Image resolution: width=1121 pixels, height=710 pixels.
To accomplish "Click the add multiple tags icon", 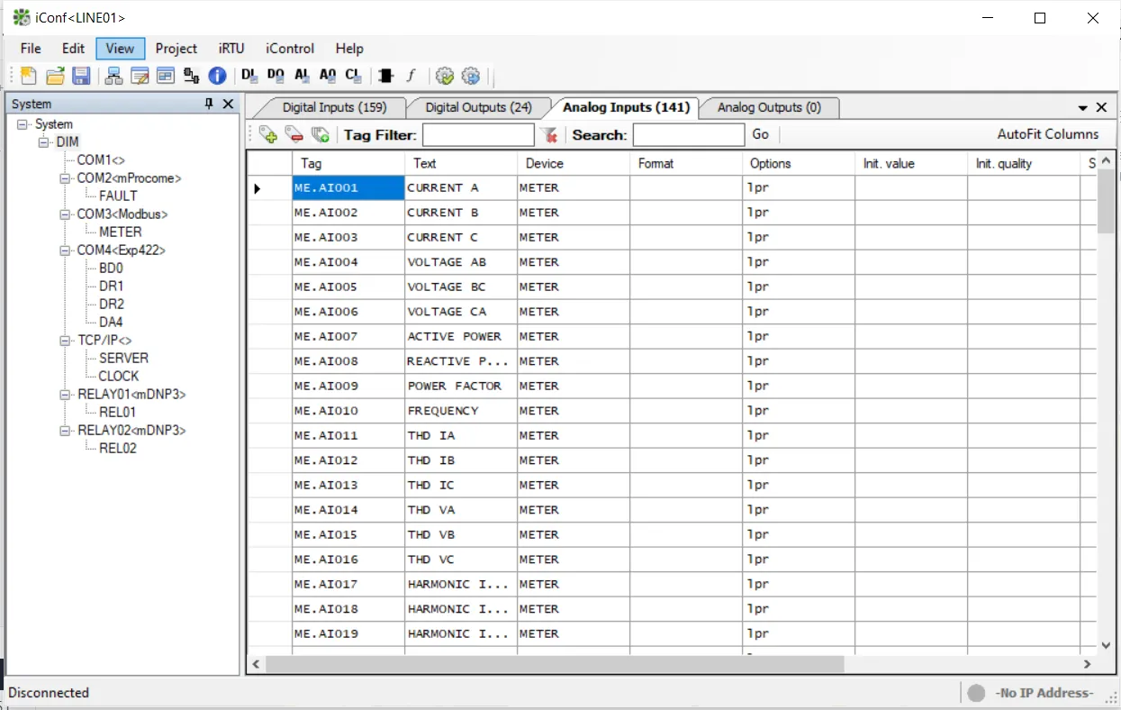I will (x=320, y=135).
